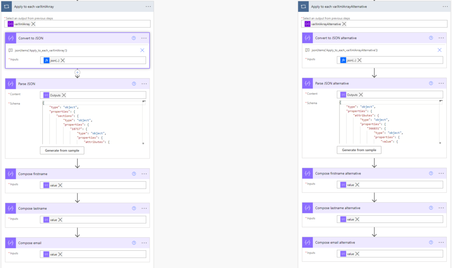Collapse the Apply to each varXmlArrayAlternative header
The width and height of the screenshot is (452, 268).
375,6
